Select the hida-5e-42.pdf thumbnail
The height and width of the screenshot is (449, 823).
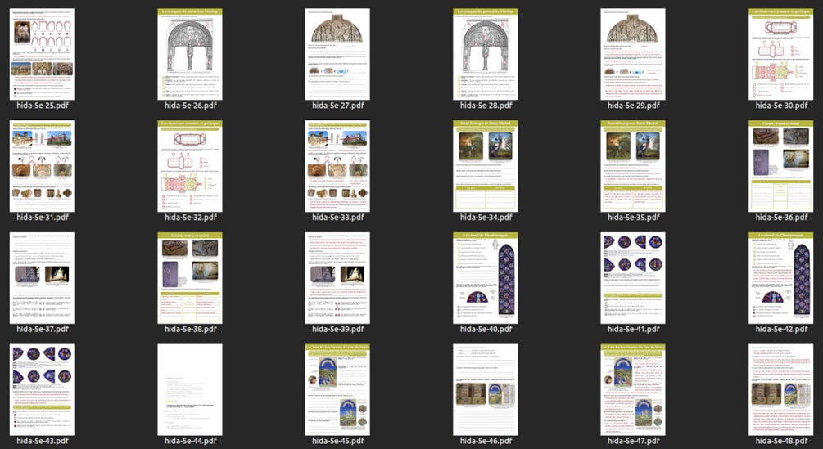[x=781, y=278]
